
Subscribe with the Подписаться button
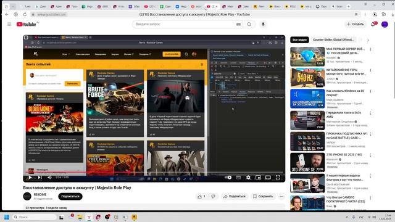70,196
